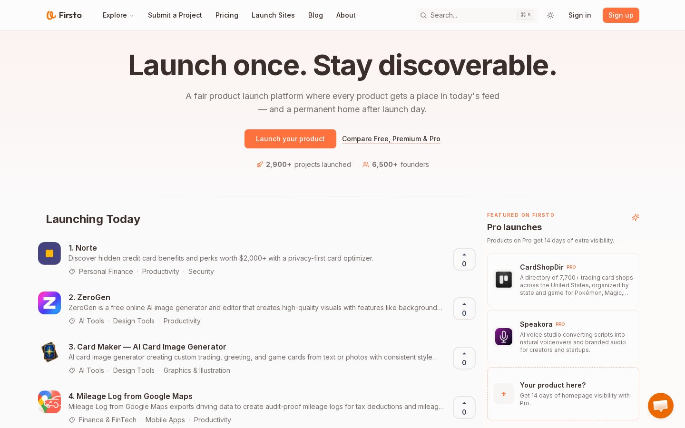Open Submit a Project page
The height and width of the screenshot is (428, 685).
[x=175, y=15]
